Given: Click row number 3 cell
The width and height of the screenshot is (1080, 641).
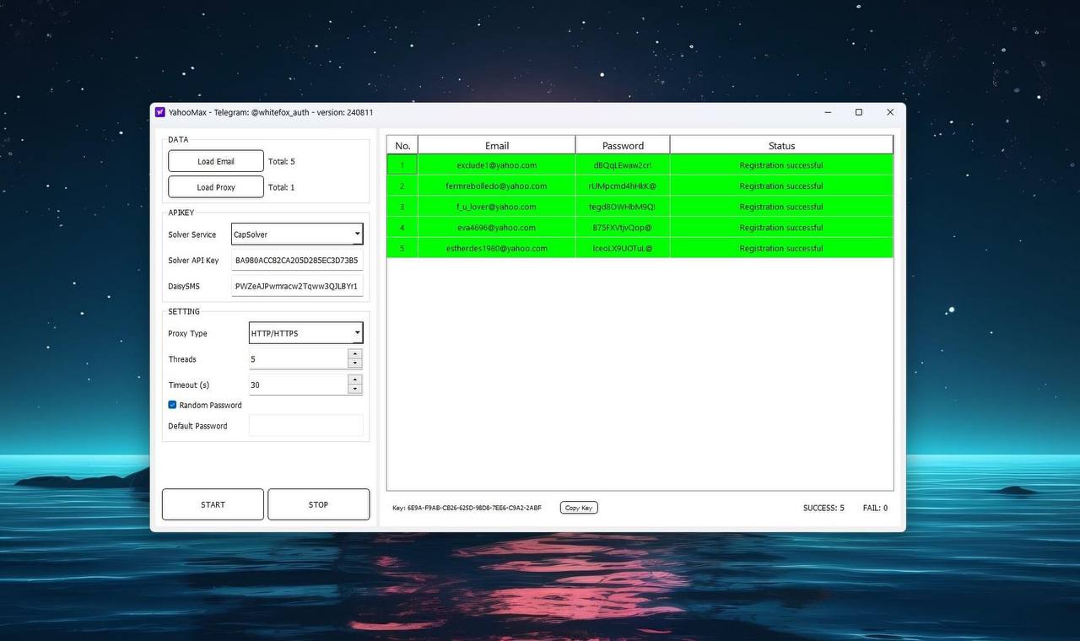Looking at the screenshot, I should (x=402, y=207).
